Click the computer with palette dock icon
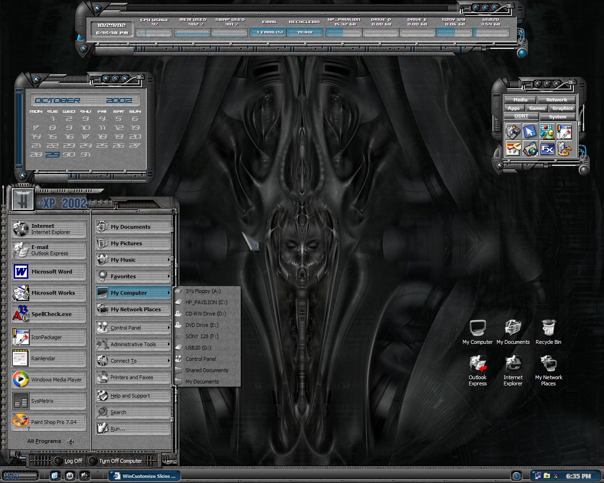 [564, 149]
